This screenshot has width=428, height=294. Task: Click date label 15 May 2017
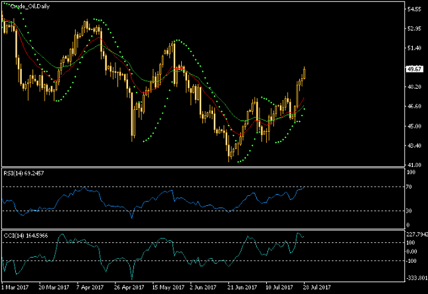pos(168,287)
